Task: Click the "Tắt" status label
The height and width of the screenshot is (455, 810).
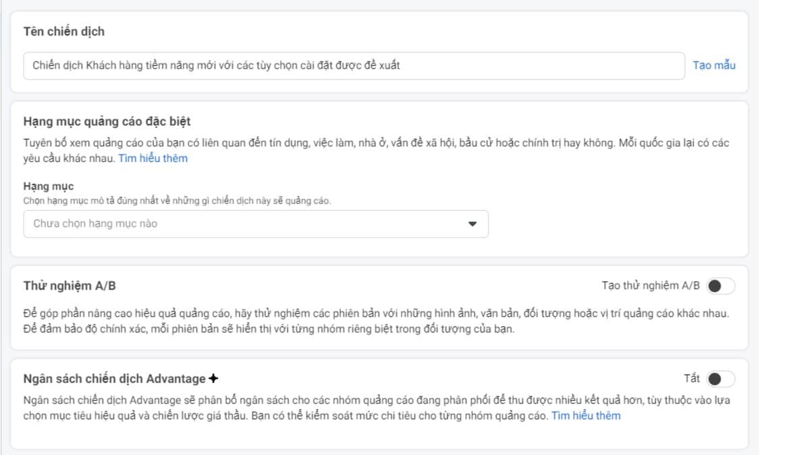Action: coord(691,378)
